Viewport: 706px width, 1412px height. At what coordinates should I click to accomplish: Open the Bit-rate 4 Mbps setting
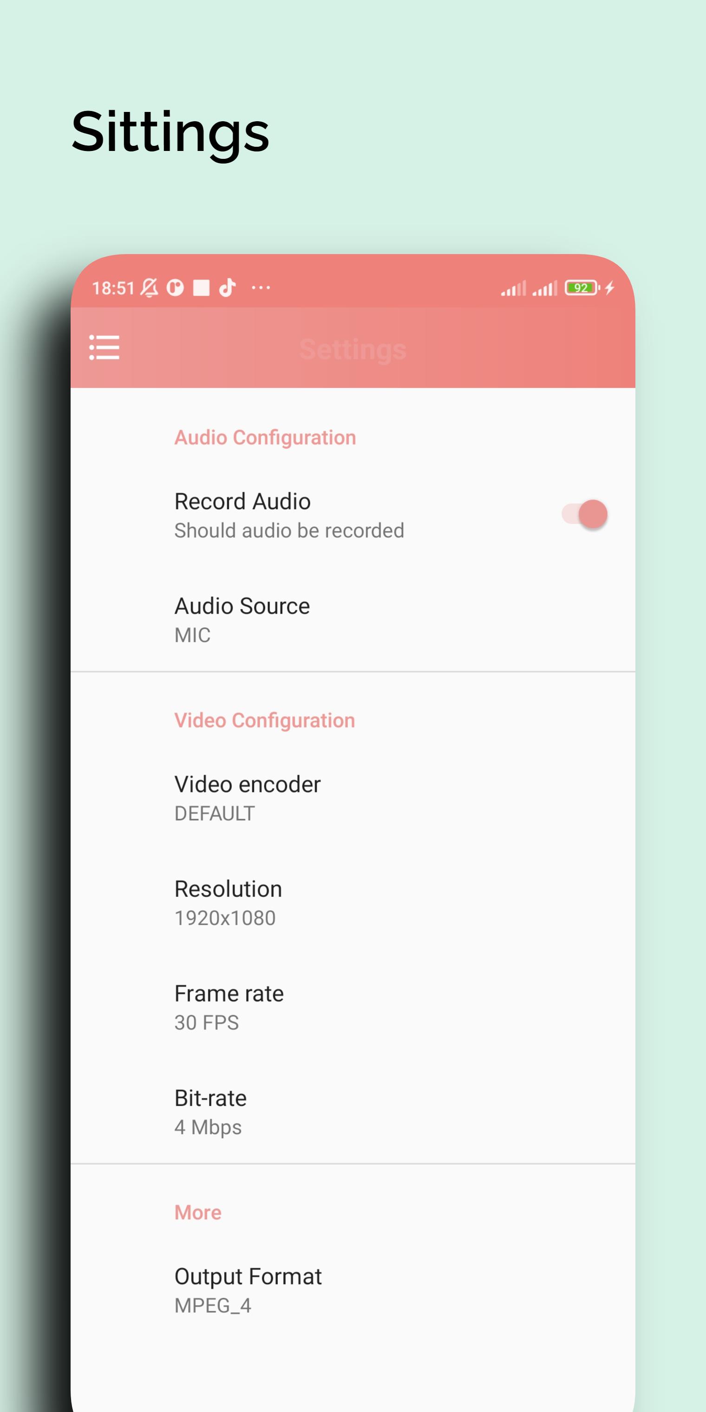coord(353,1111)
